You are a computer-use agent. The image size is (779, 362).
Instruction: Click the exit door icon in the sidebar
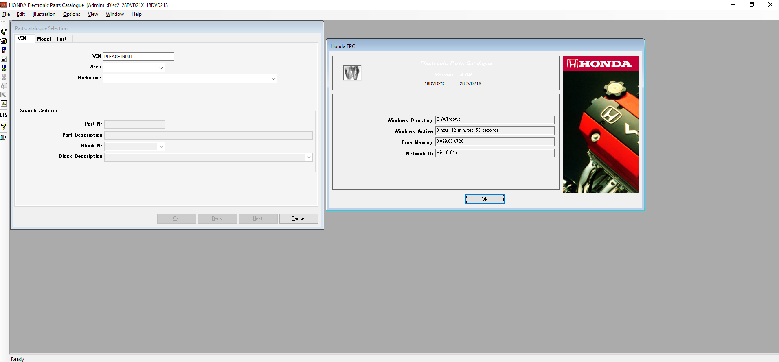click(x=4, y=137)
